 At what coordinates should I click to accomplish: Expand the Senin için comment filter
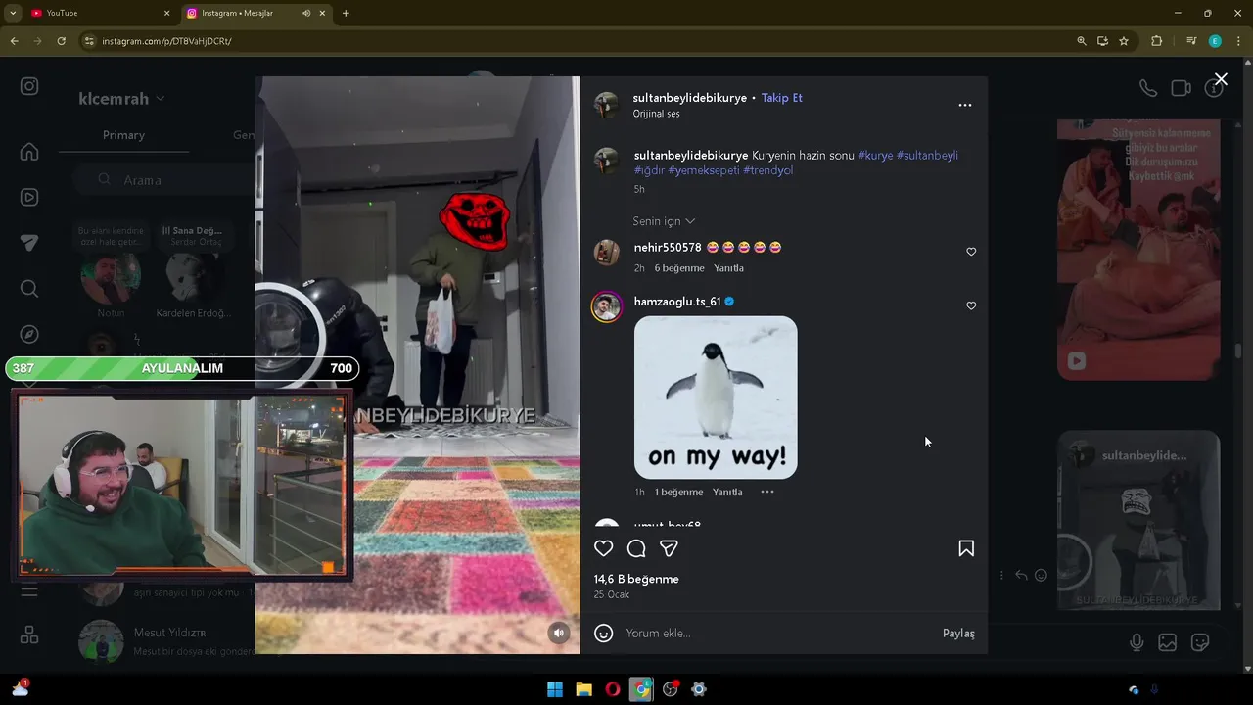(x=664, y=221)
